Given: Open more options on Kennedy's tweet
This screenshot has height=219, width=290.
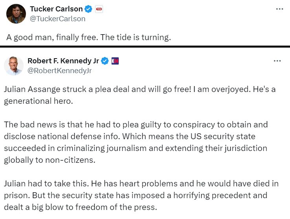Looking at the screenshot, I should pyautogui.click(x=277, y=61).
